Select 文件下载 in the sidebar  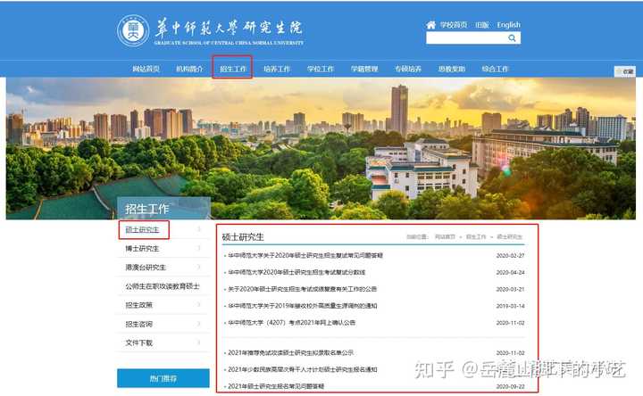[138, 342]
